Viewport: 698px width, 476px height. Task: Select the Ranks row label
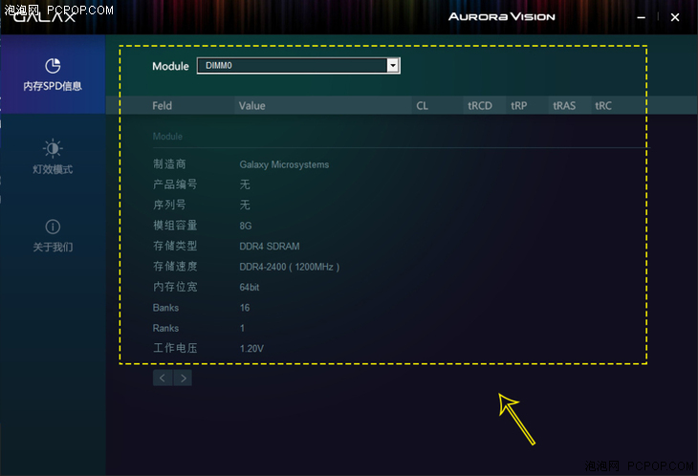pyautogui.click(x=165, y=328)
